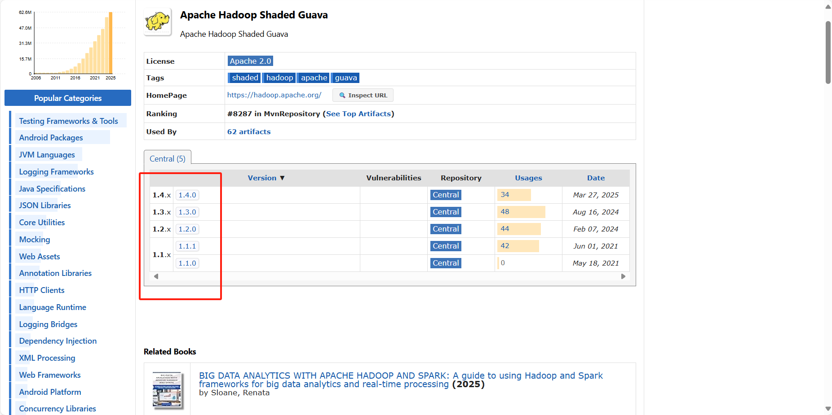Click the apache tag
Image resolution: width=832 pixels, height=415 pixels.
314,78
